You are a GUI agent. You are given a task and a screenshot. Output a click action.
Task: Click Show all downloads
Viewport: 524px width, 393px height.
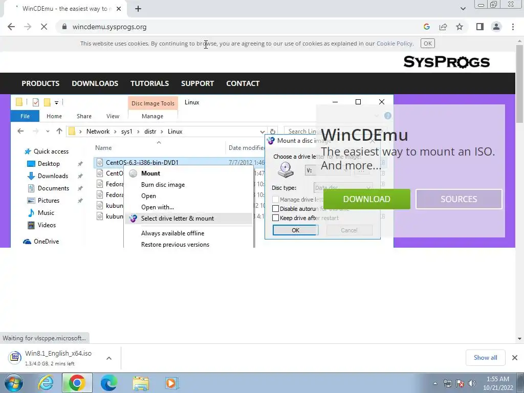click(485, 358)
